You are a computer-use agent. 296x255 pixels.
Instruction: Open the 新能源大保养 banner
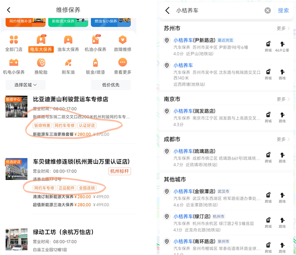[68, 22]
